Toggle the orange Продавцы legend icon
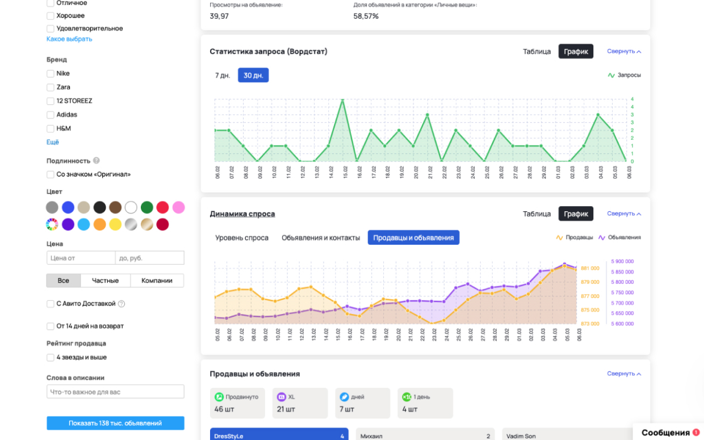 [x=559, y=237]
